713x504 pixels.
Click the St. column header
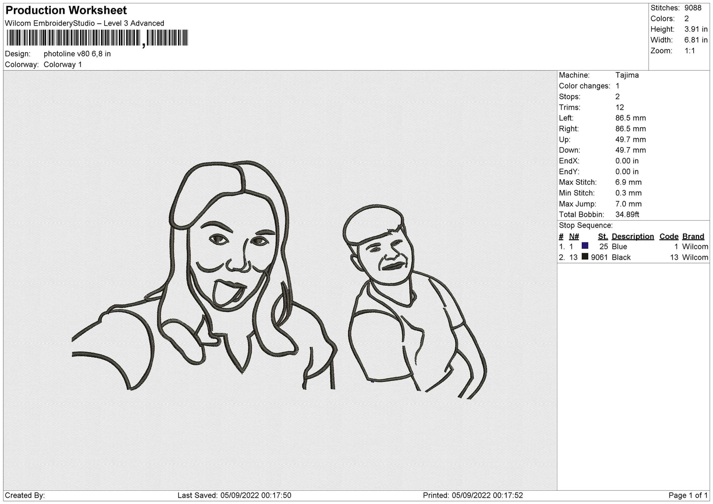(602, 236)
